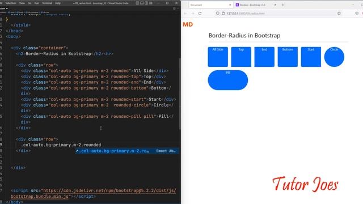The width and height of the screenshot is (363, 204).
Task: Click the Top blue box
Action: click(x=241, y=57)
